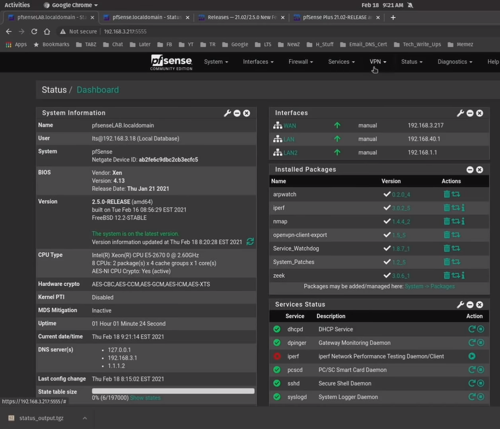The image size is (500, 429).
Task: Click refresh icon for version check
Action: pos(250,242)
